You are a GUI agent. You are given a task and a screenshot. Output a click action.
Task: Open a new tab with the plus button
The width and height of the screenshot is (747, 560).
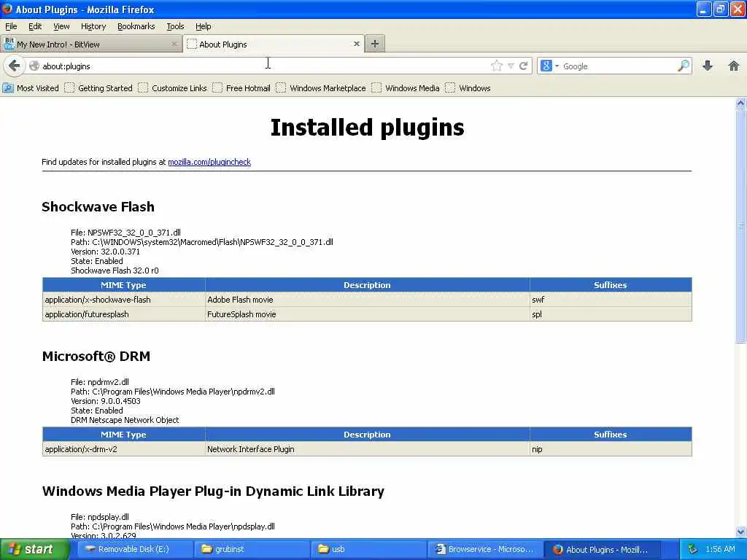[375, 44]
